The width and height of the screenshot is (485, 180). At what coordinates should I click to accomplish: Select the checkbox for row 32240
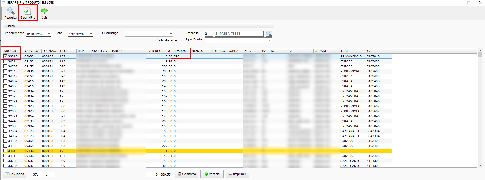[5, 71]
